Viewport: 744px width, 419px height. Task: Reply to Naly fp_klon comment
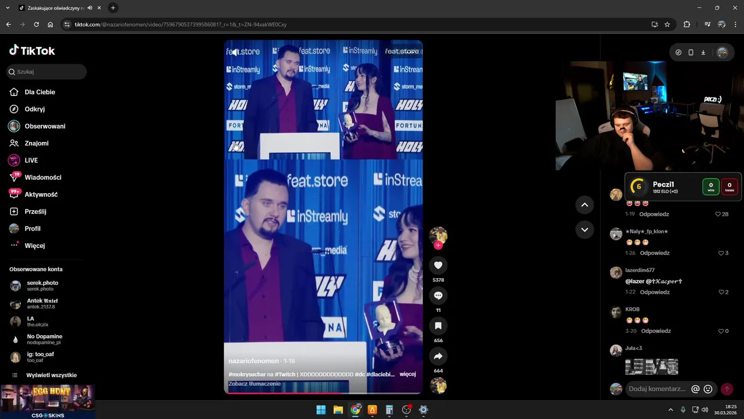point(655,253)
